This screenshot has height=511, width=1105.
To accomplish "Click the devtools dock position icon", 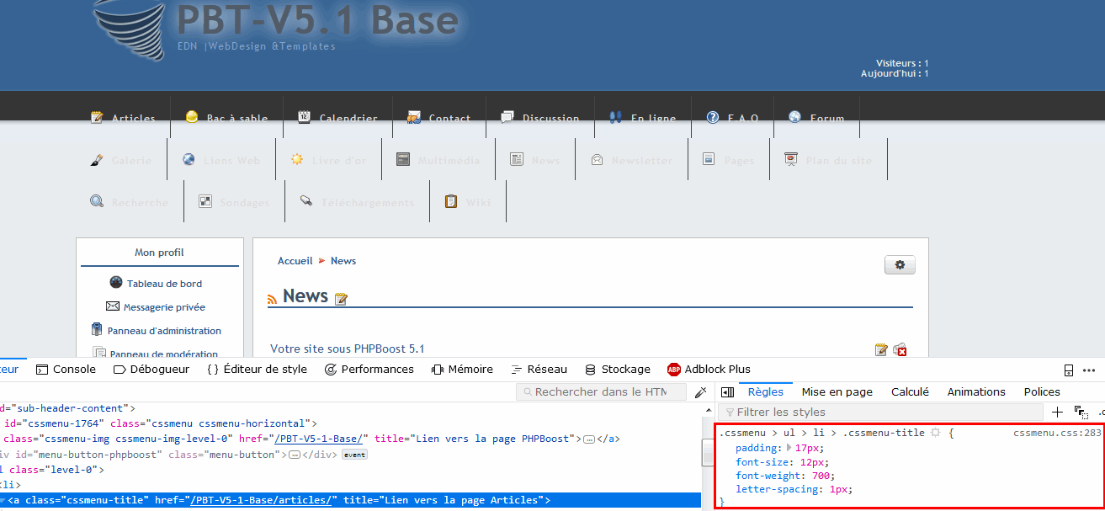I will 1069,370.
